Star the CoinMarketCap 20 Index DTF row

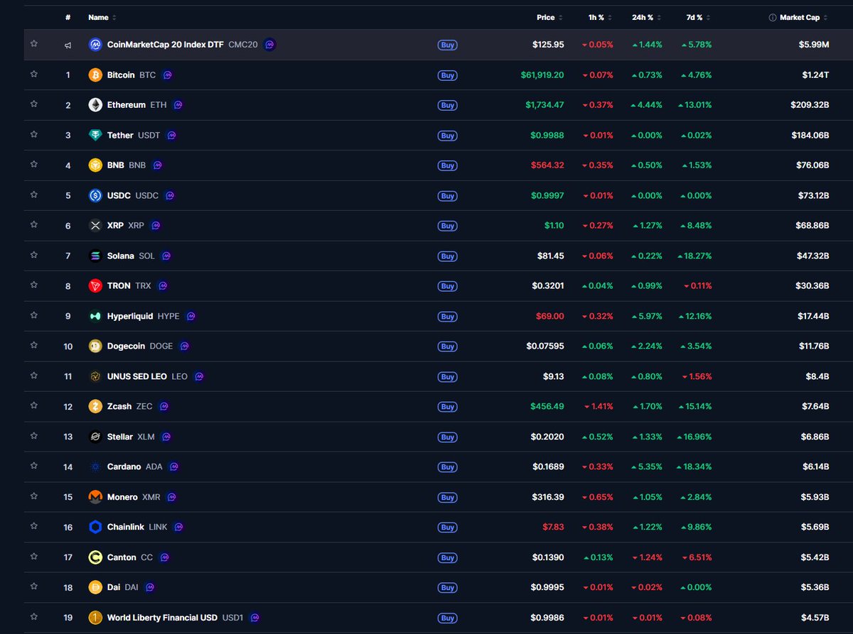[33, 44]
